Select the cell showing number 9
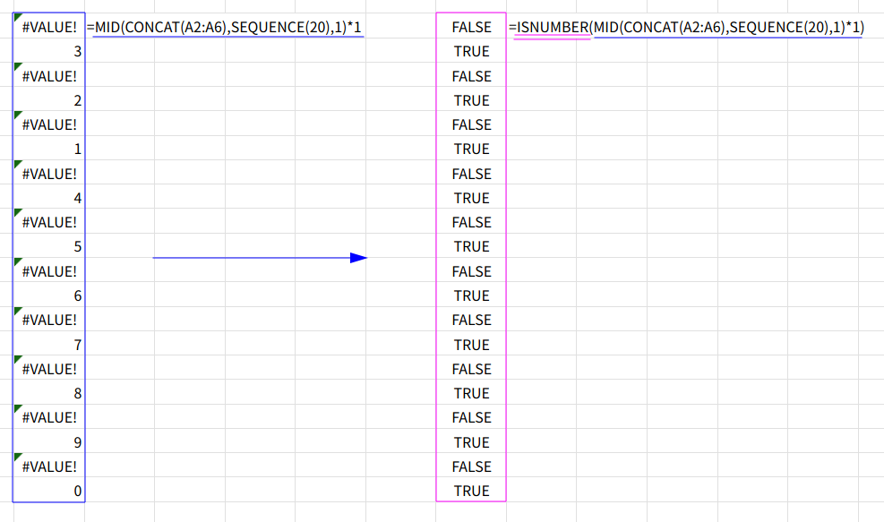The height and width of the screenshot is (522, 884). (49, 442)
